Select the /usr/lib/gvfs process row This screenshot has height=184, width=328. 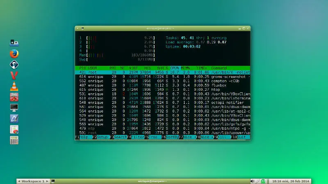click(162, 124)
